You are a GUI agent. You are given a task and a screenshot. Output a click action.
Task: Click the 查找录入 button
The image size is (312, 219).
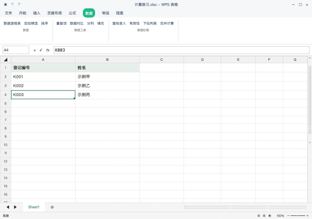coord(119,24)
